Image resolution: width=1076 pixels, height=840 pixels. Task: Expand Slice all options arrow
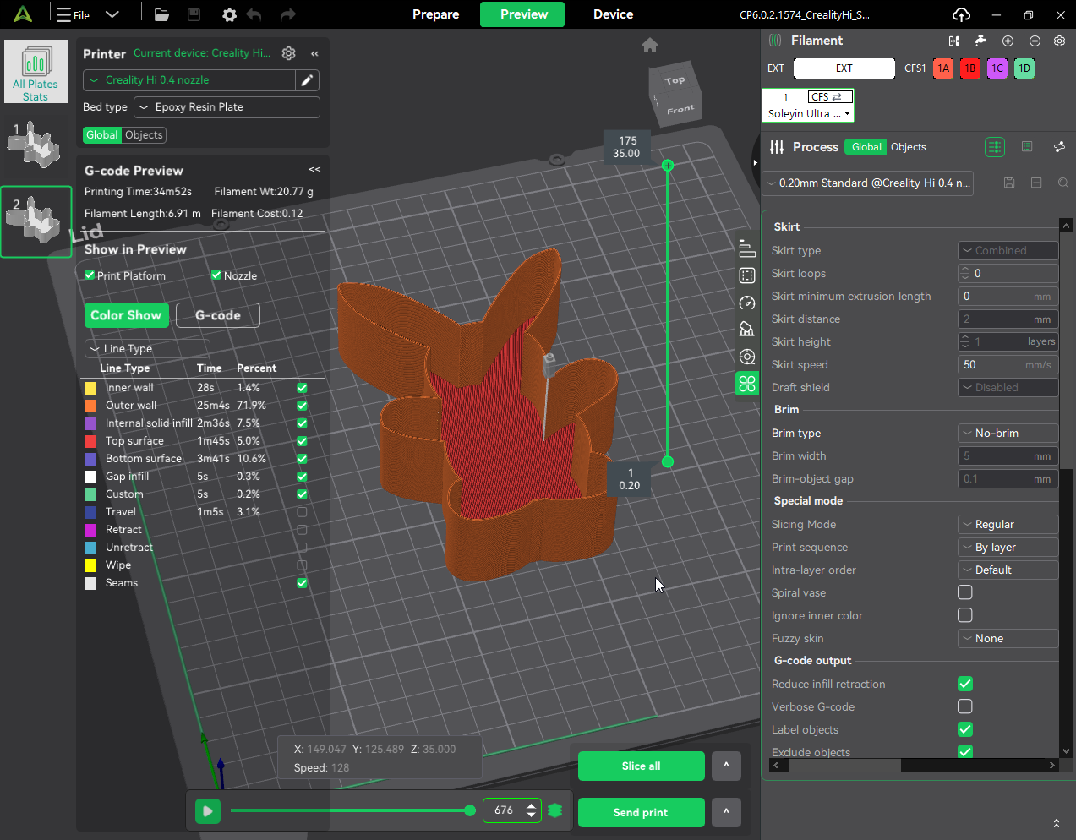tap(726, 766)
